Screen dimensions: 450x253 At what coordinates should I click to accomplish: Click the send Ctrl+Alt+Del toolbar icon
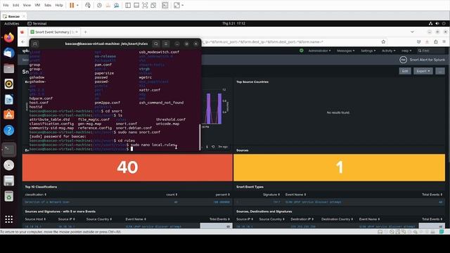[88, 5]
